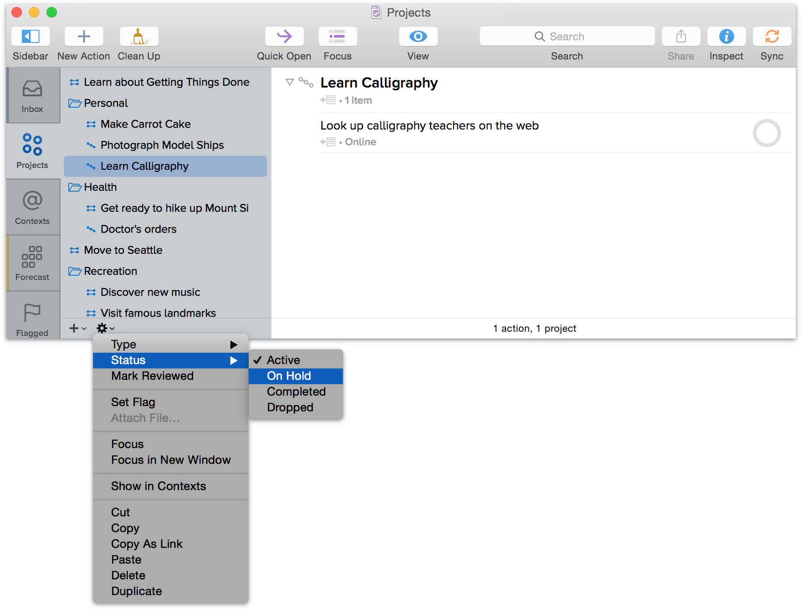This screenshot has height=610, width=802.
Task: Open the Status submenu item
Action: 171,360
